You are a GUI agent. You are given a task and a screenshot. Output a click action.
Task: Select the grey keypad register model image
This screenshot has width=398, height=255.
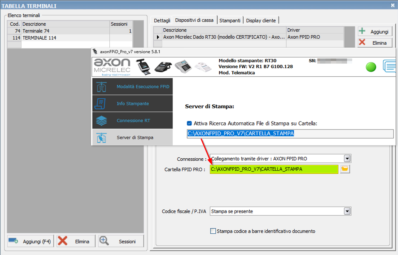coord(183,66)
